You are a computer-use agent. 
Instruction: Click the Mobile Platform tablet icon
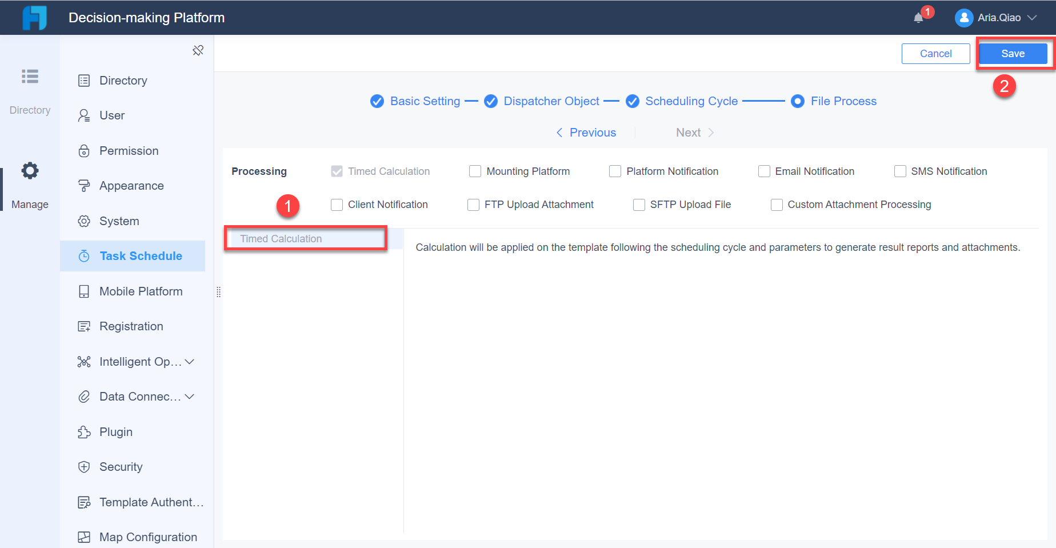84,291
